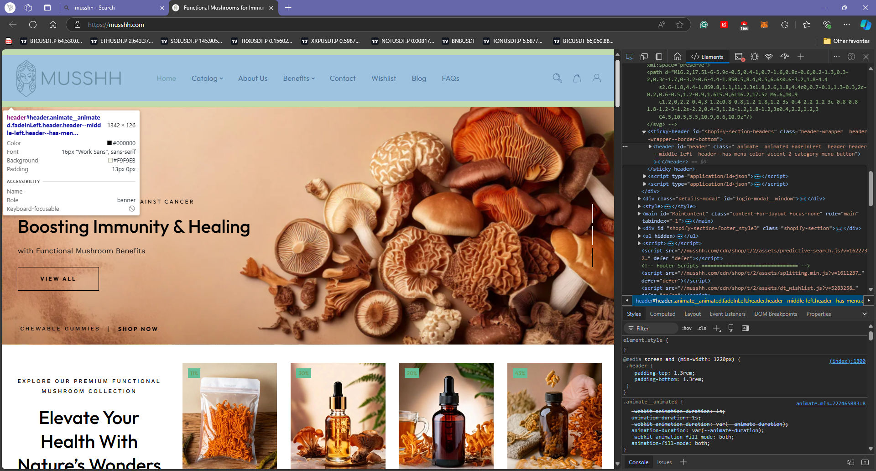Open the Network tool wifi icon
This screenshot has width=876, height=471.
click(x=769, y=57)
